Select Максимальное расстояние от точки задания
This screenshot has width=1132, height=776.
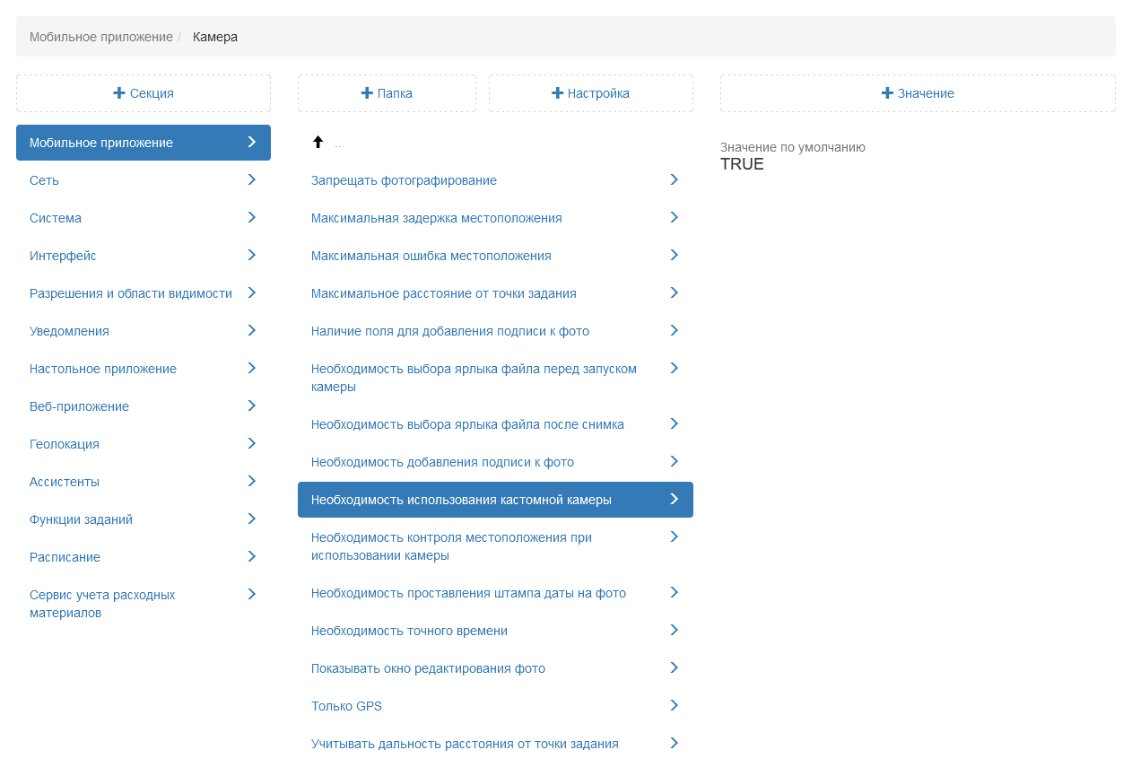[495, 293]
